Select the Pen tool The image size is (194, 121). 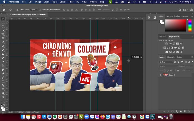3,78
